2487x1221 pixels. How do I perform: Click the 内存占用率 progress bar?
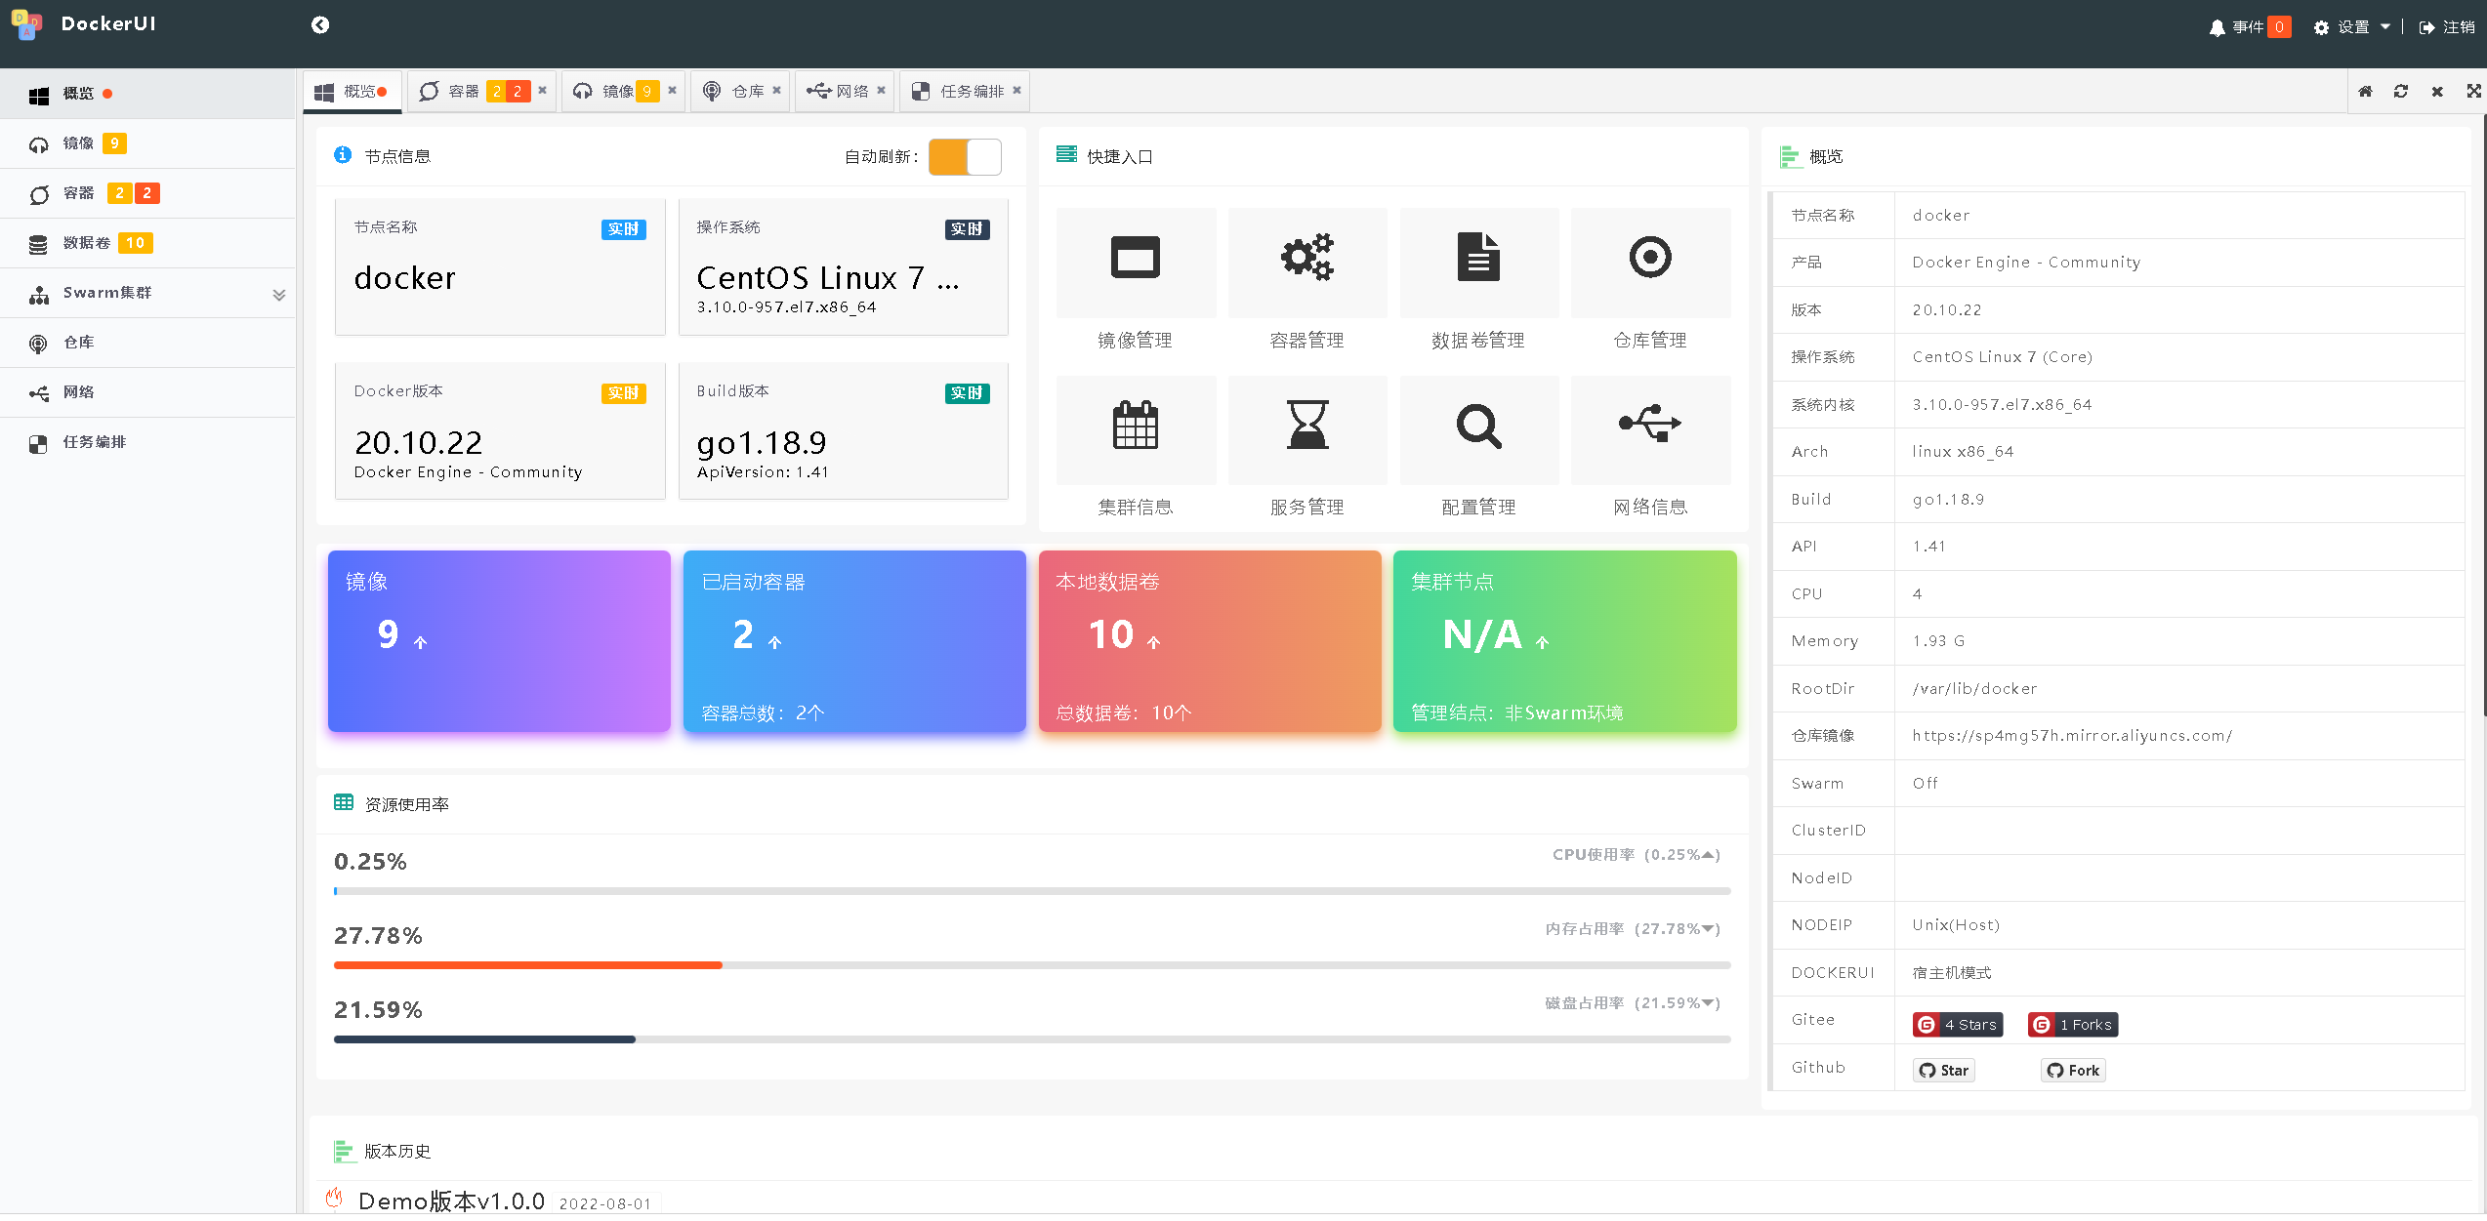pos(1031,965)
